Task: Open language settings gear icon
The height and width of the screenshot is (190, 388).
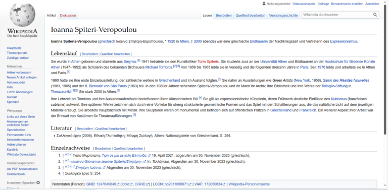Action: pos(38,182)
